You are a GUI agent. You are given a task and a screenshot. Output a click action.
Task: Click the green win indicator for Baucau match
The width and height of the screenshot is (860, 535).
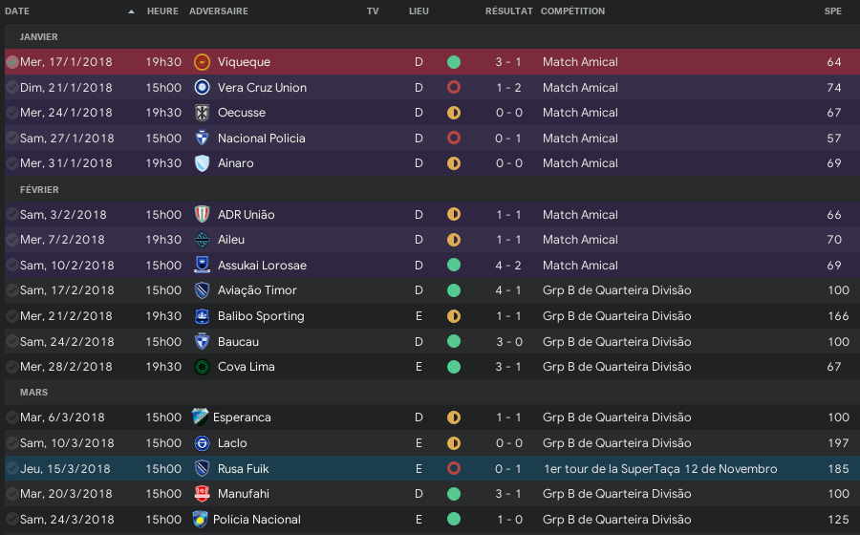(454, 341)
